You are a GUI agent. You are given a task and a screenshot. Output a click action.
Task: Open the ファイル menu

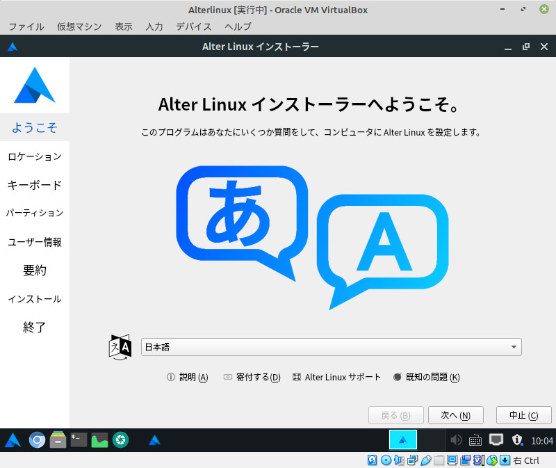26,26
